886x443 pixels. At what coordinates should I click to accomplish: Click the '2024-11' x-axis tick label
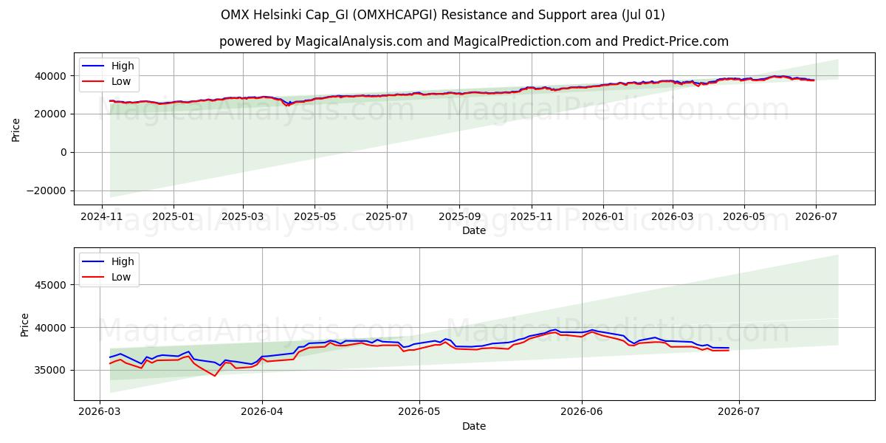pos(102,218)
